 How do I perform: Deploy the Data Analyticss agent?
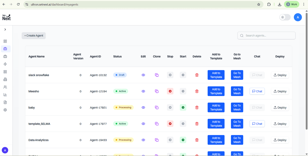(280, 140)
